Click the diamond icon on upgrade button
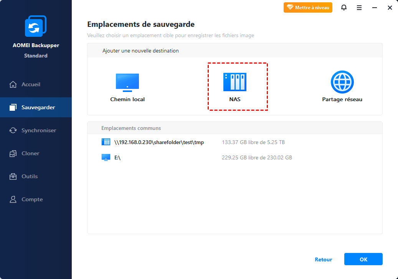This screenshot has width=398, height=279. coord(290,7)
